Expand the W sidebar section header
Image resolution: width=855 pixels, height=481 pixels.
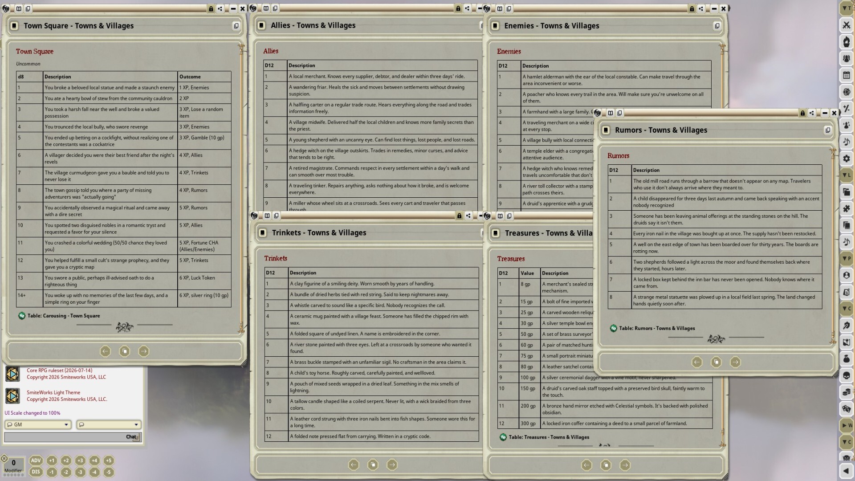pos(847,425)
